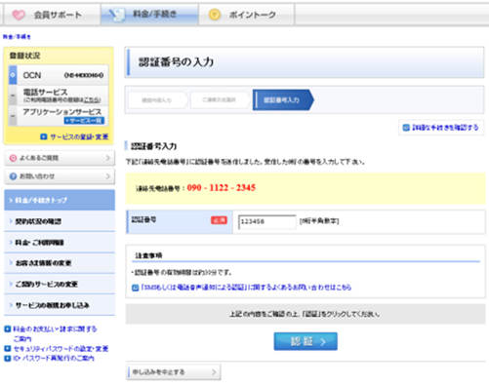Click the arrow icon beside セキュリティパスワード link
489x386 pixels.
click(8, 349)
